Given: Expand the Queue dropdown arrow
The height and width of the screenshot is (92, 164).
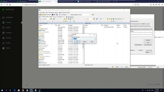Looking at the screenshot, I should pyautogui.click(x=67, y=15).
